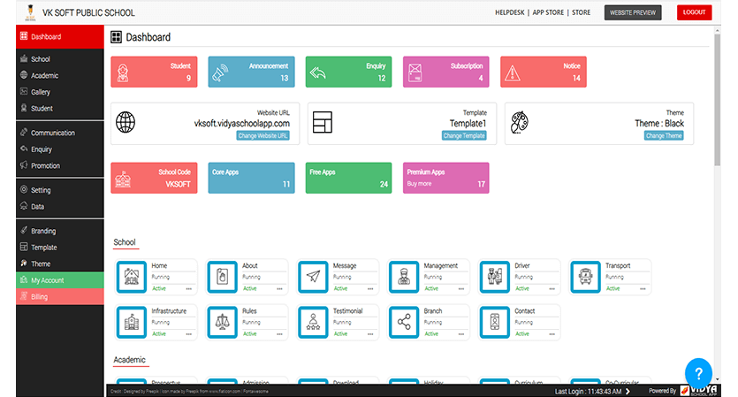
Task: Open the About module icon
Action: tap(222, 277)
